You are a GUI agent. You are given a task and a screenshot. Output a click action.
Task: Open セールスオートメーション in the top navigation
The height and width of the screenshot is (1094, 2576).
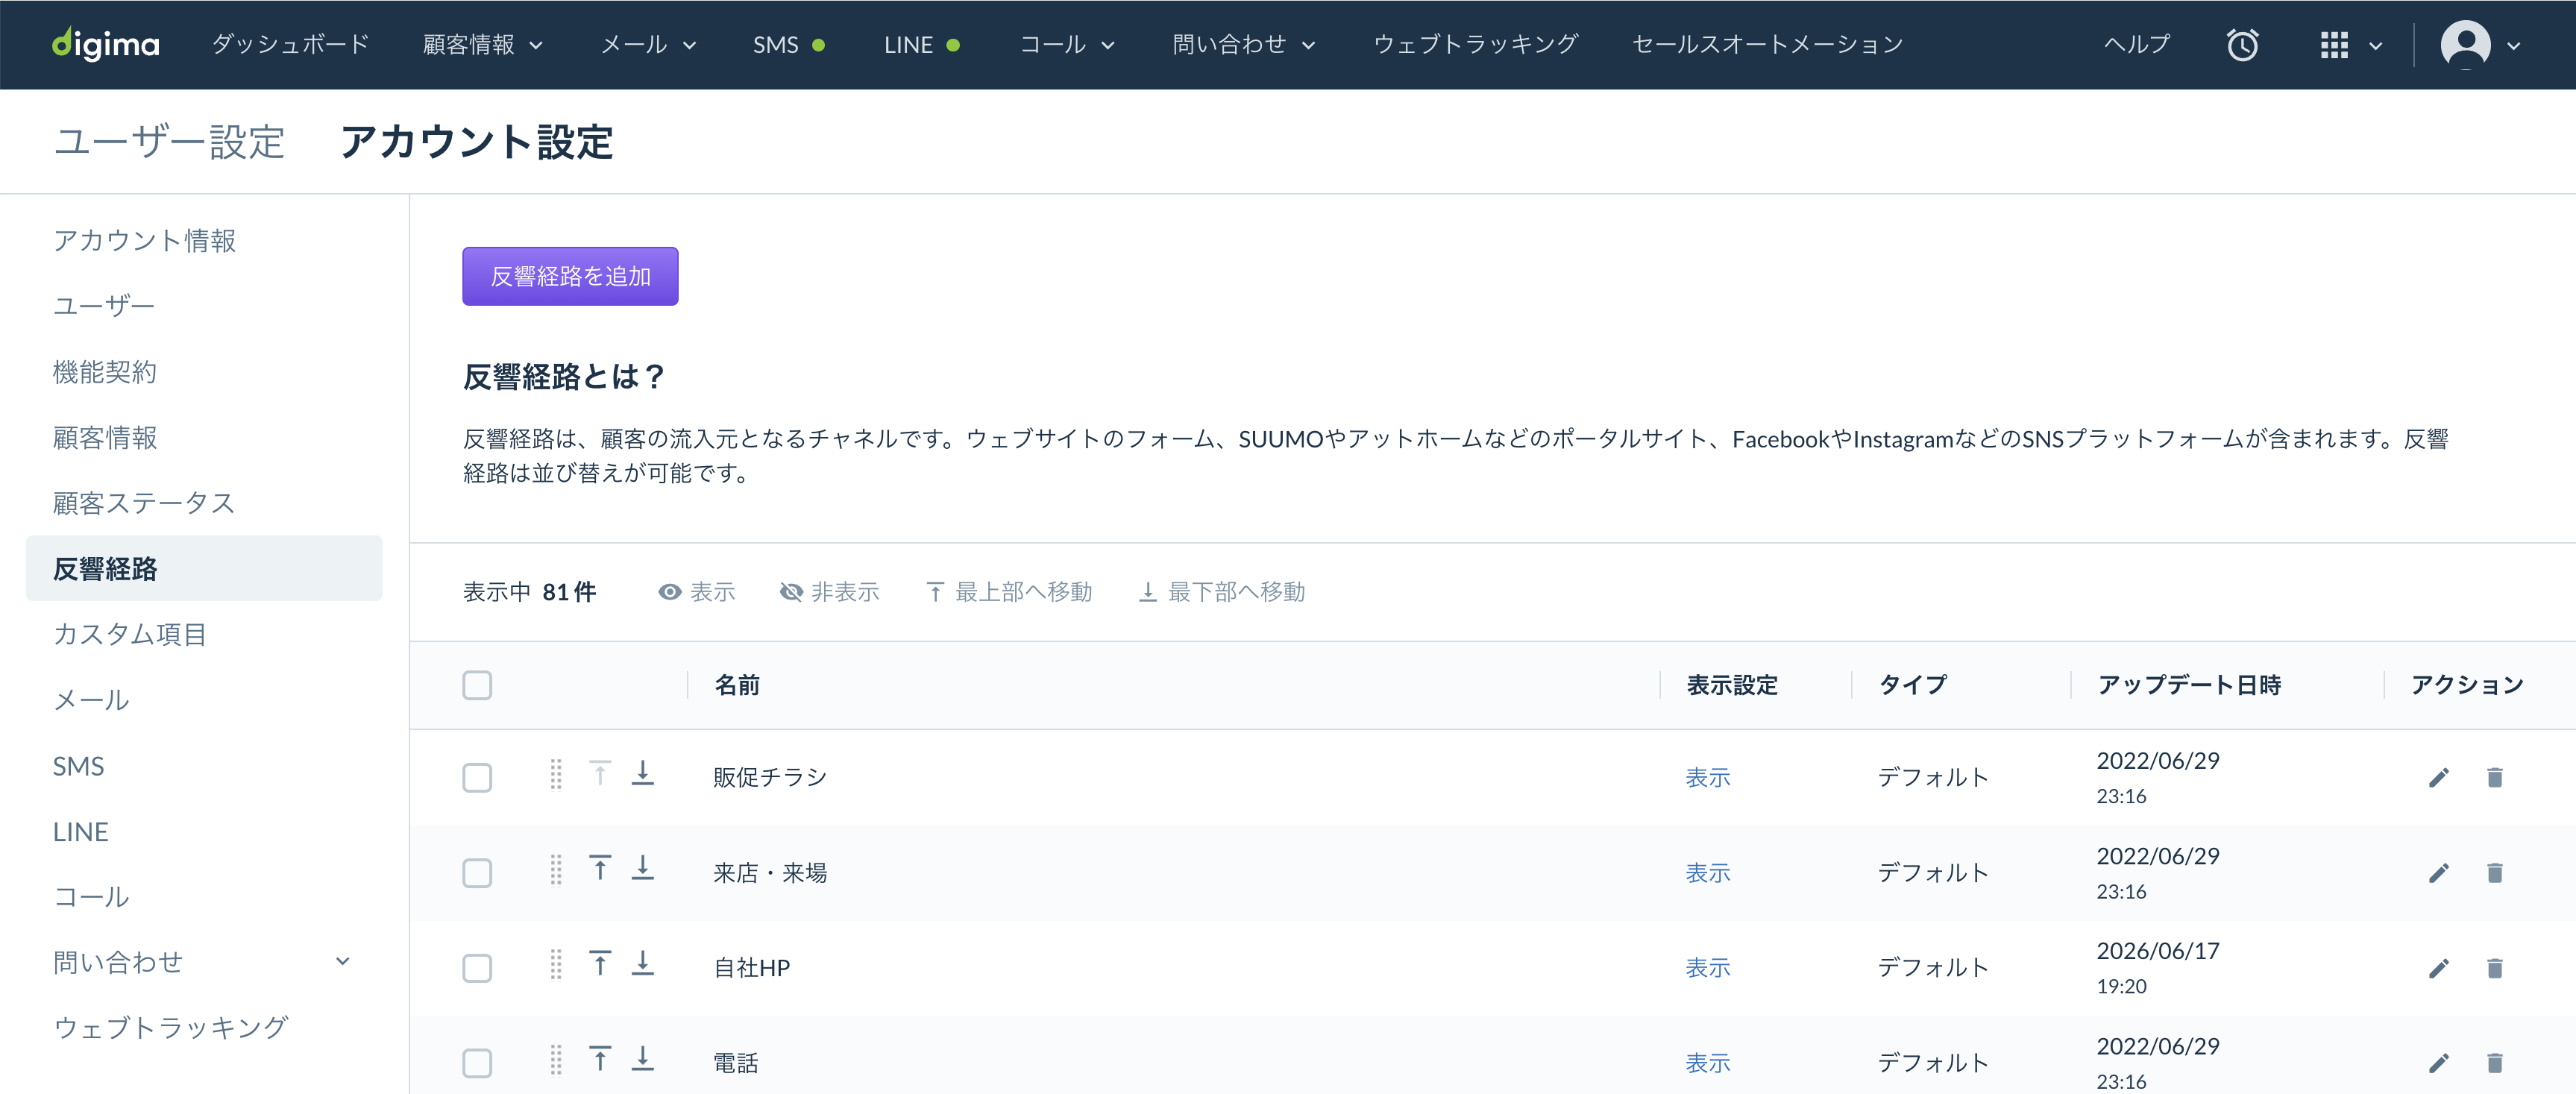coord(1768,45)
